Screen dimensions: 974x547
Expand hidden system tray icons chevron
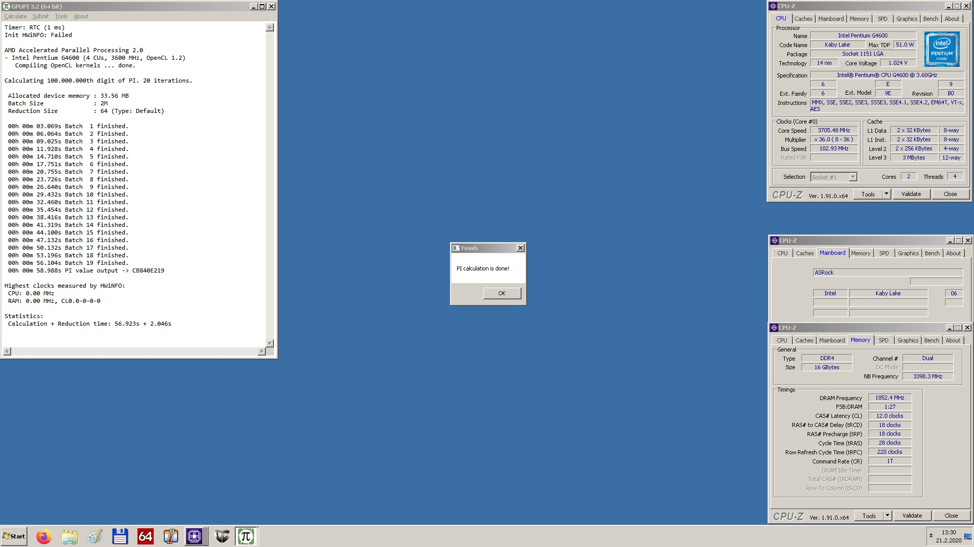pos(931,536)
